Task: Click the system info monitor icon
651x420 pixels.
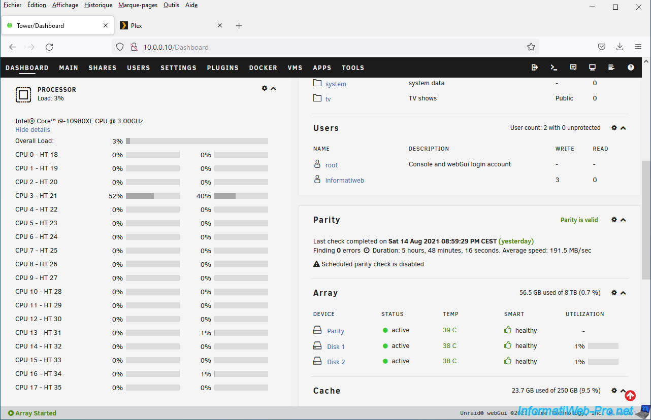Action: 592,67
